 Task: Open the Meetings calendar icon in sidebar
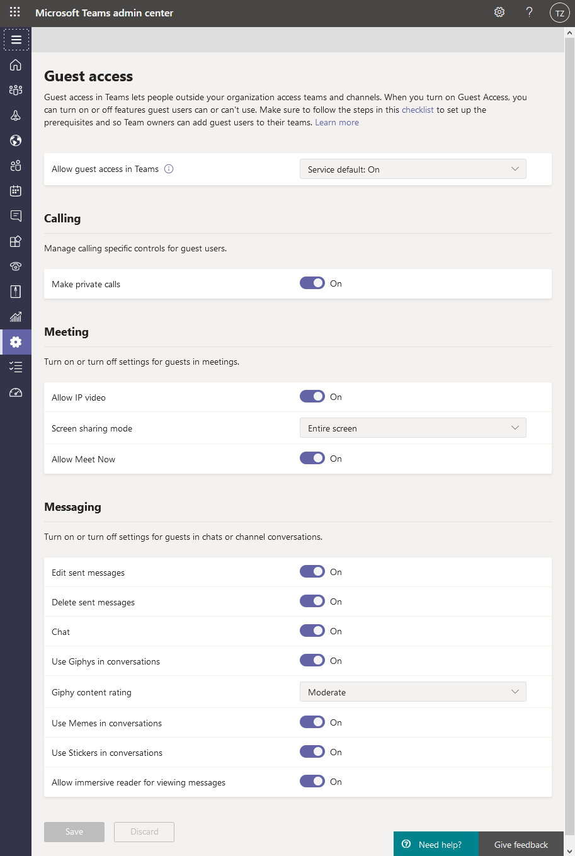pos(16,191)
